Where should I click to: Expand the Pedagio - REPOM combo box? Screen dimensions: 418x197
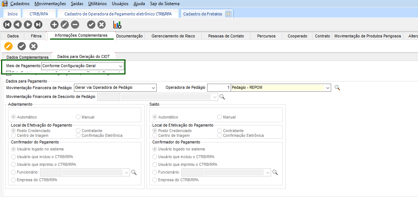click(x=327, y=88)
